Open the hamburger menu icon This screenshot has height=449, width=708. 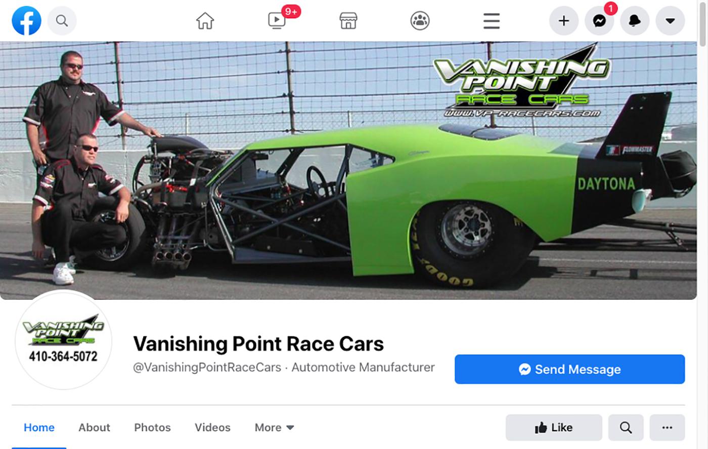tap(491, 21)
